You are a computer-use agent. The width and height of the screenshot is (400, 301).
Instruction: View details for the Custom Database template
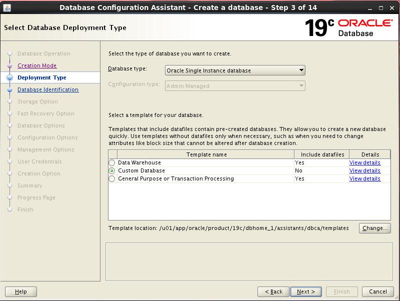pyautogui.click(x=365, y=171)
